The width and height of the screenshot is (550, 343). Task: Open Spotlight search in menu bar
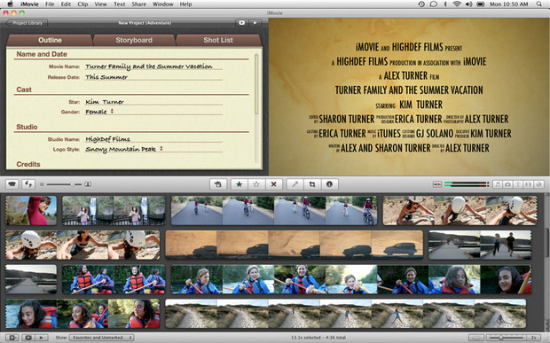[538, 4]
